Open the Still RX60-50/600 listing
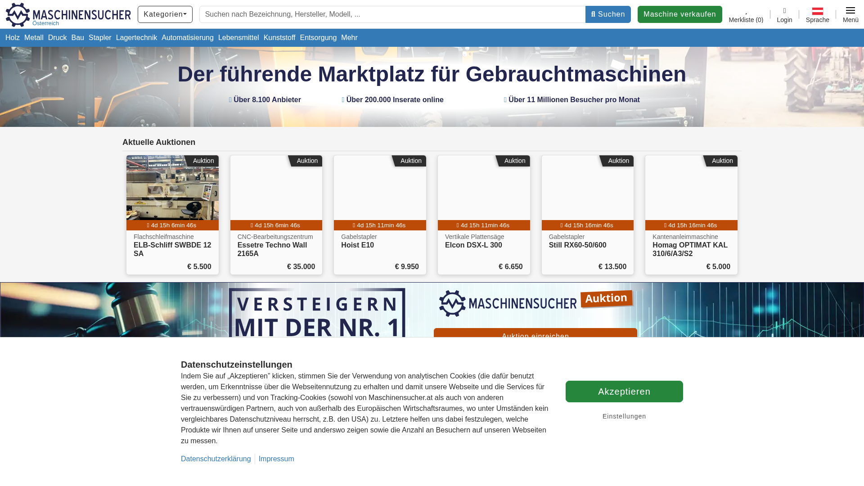Viewport: 864px width, 486px height. [x=577, y=245]
